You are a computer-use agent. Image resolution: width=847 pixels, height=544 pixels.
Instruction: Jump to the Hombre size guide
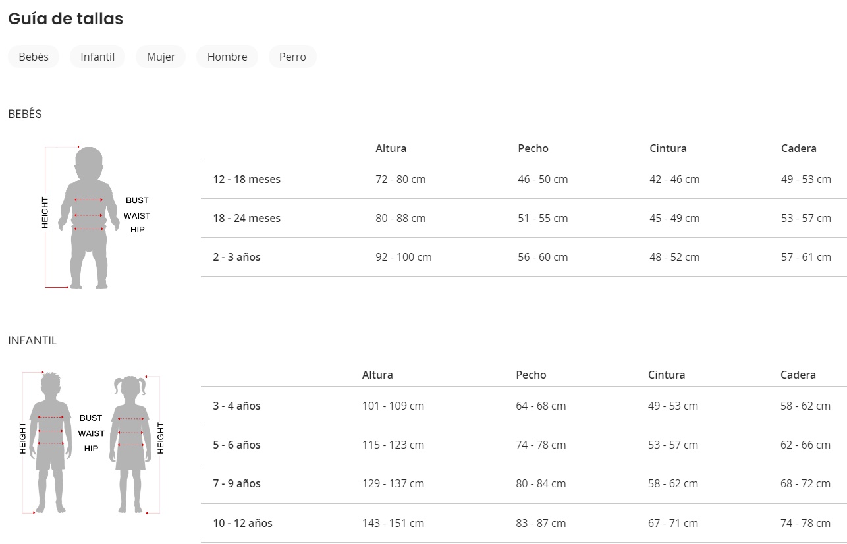point(227,57)
